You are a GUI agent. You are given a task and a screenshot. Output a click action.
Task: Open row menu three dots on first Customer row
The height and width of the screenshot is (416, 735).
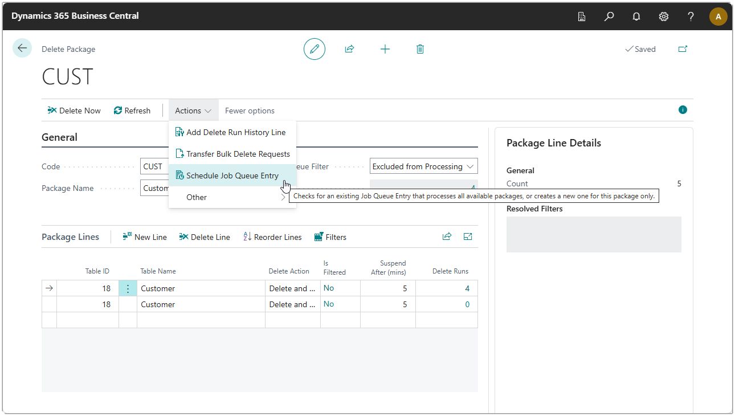tap(128, 288)
